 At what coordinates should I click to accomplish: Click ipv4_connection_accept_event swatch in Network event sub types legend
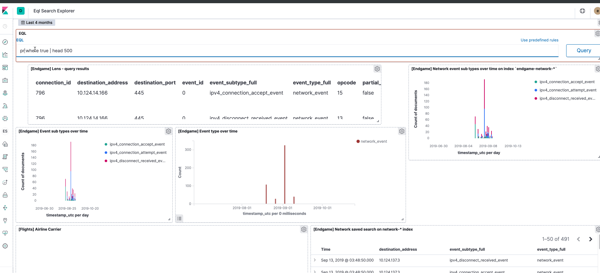coord(536,82)
